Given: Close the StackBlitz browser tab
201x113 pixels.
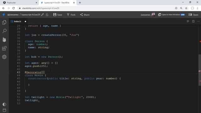Looking at the screenshot, I should tap(74, 3).
